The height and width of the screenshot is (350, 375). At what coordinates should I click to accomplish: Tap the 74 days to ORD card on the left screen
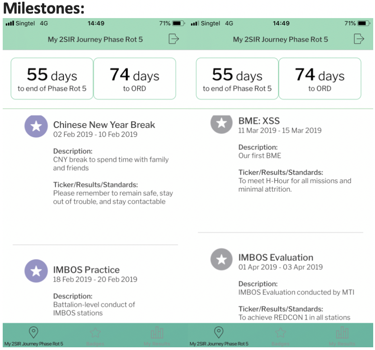(x=135, y=79)
